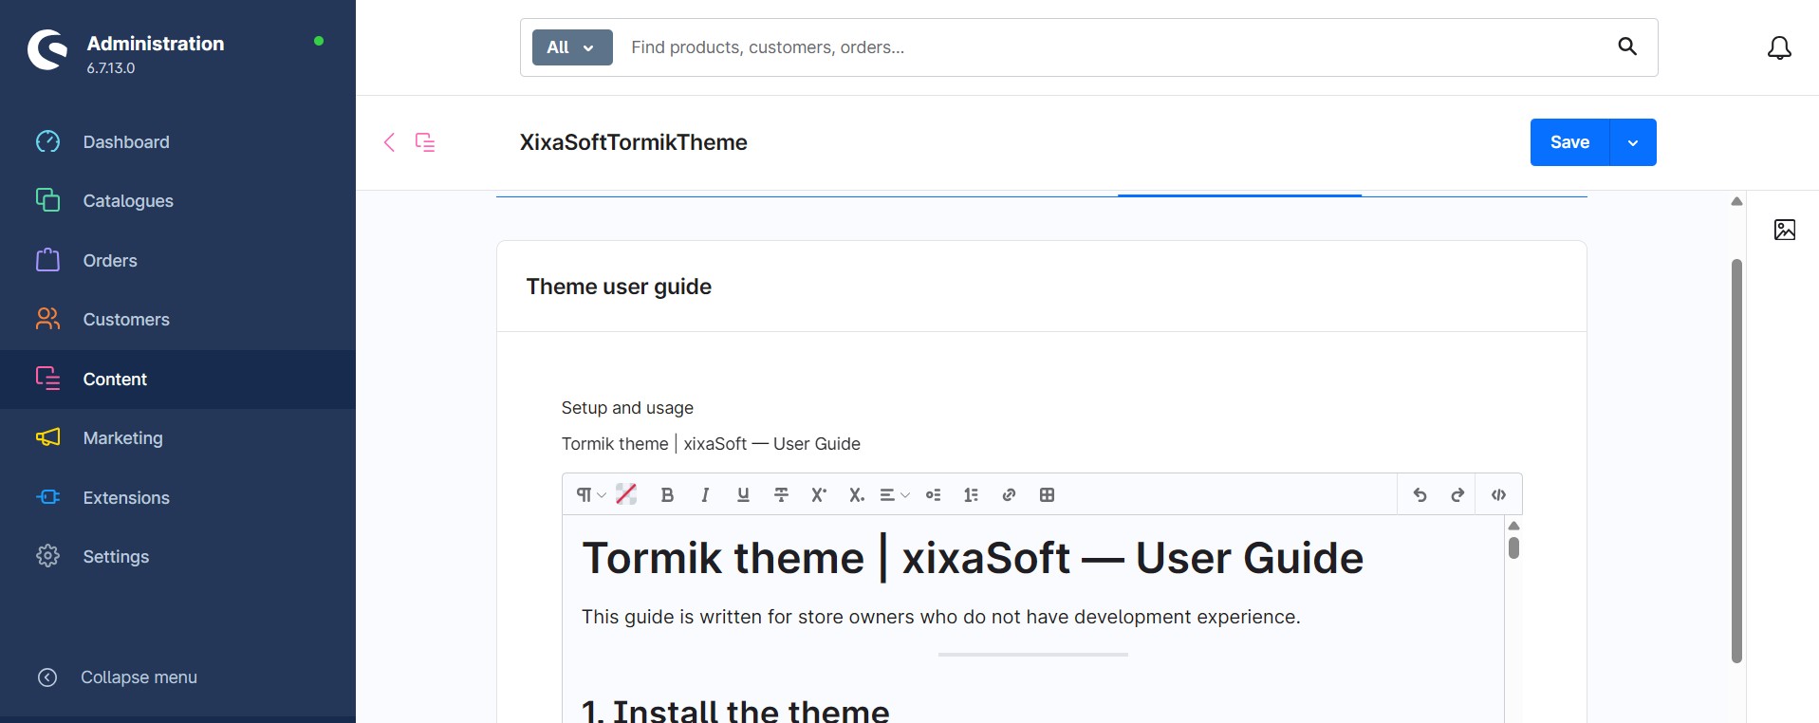Screen dimensions: 1819x723
Task: Open the text color picker swatch
Action: [x=626, y=494]
